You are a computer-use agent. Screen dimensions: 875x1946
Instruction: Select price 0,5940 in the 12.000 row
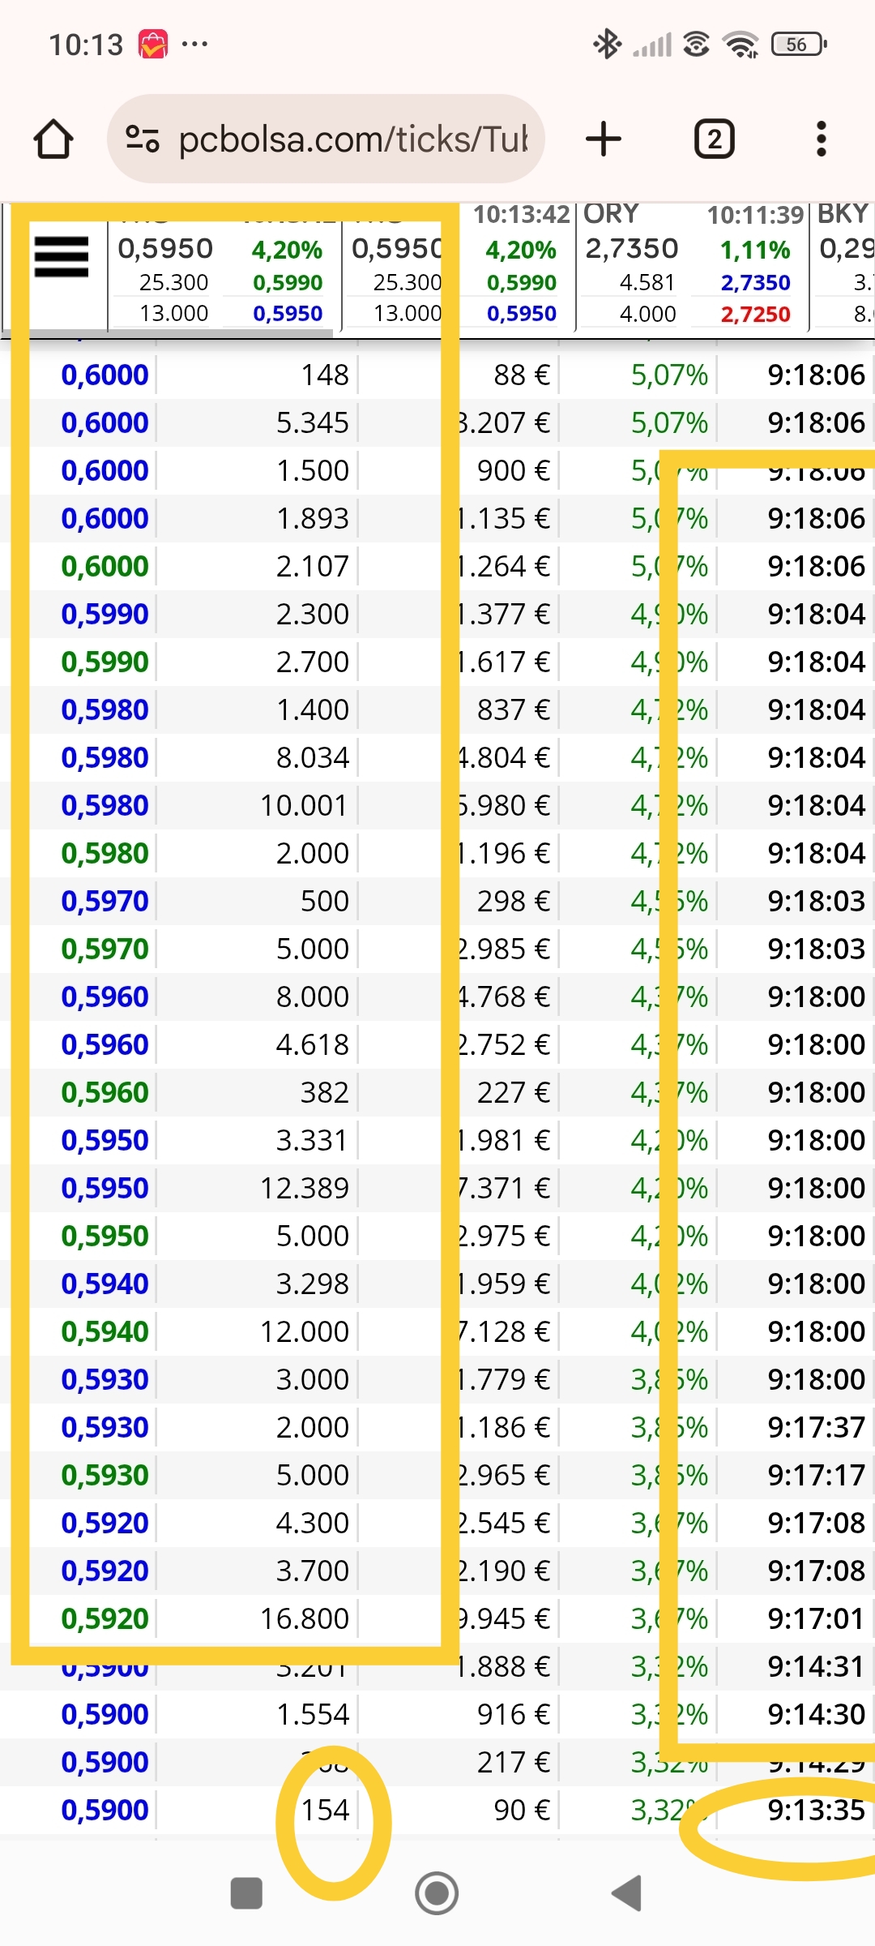105,1331
